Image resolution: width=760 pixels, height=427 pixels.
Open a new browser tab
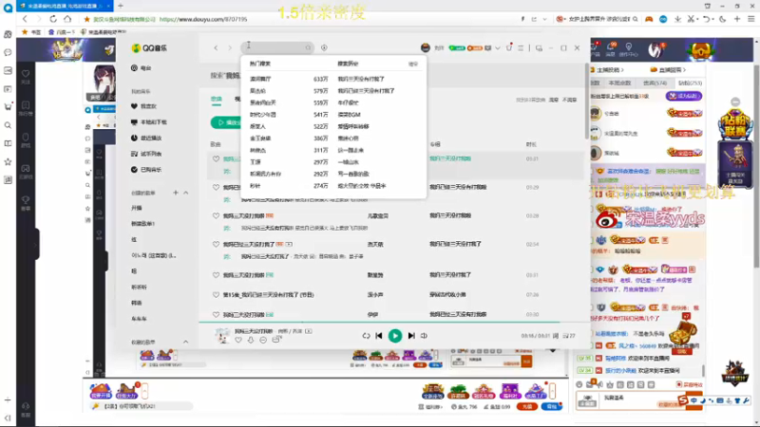pyautogui.click(x=121, y=6)
